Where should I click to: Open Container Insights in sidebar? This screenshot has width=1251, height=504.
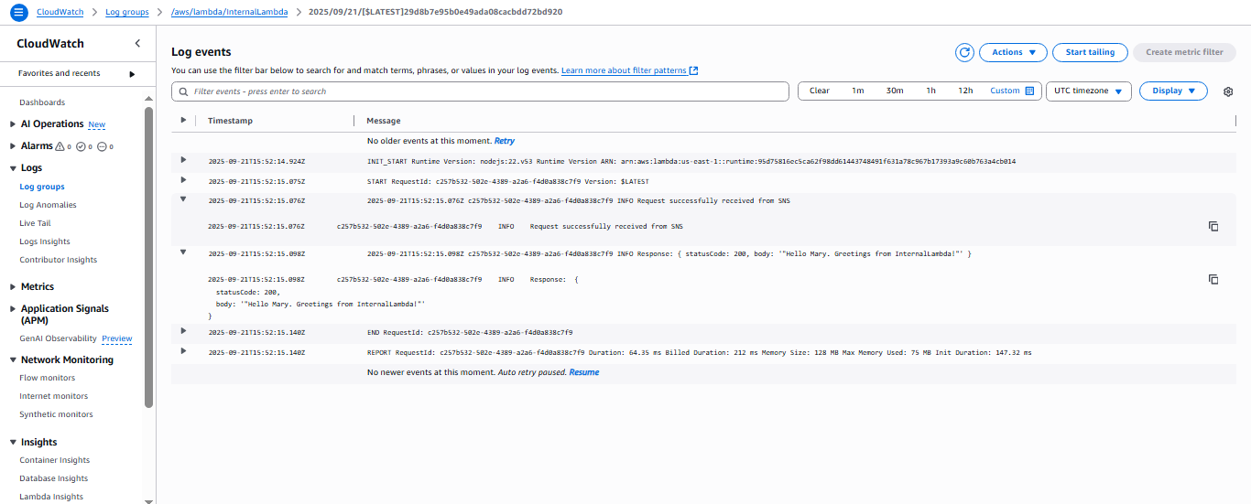tap(55, 460)
